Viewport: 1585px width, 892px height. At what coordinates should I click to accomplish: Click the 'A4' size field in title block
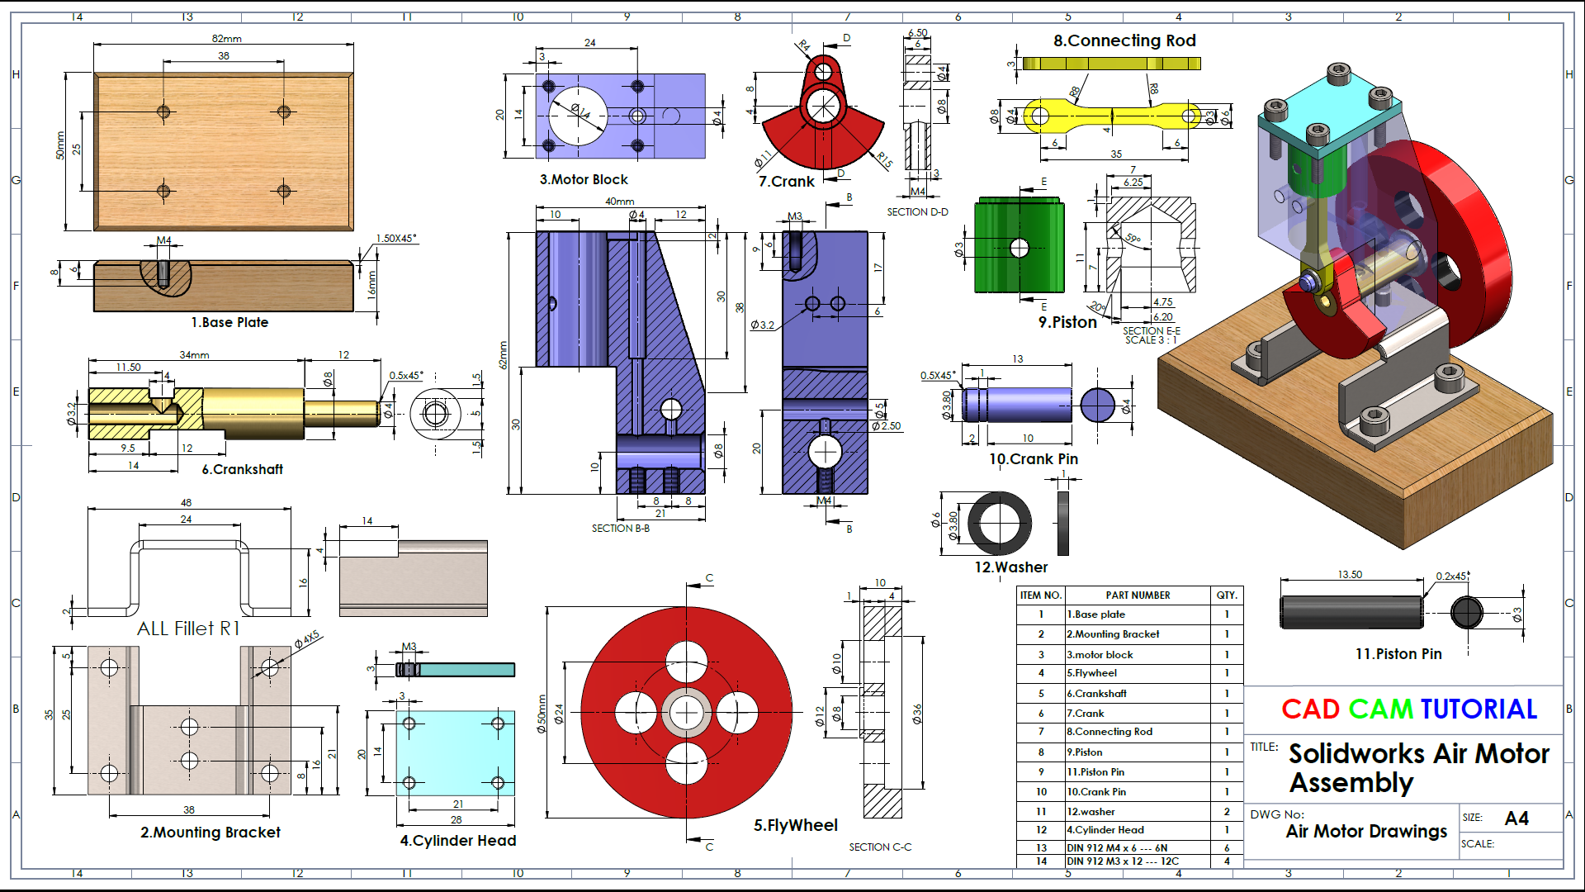1516,818
